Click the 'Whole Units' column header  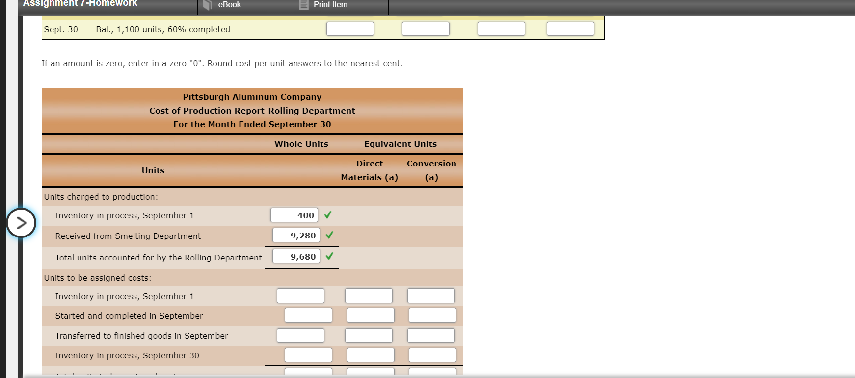[x=301, y=144]
